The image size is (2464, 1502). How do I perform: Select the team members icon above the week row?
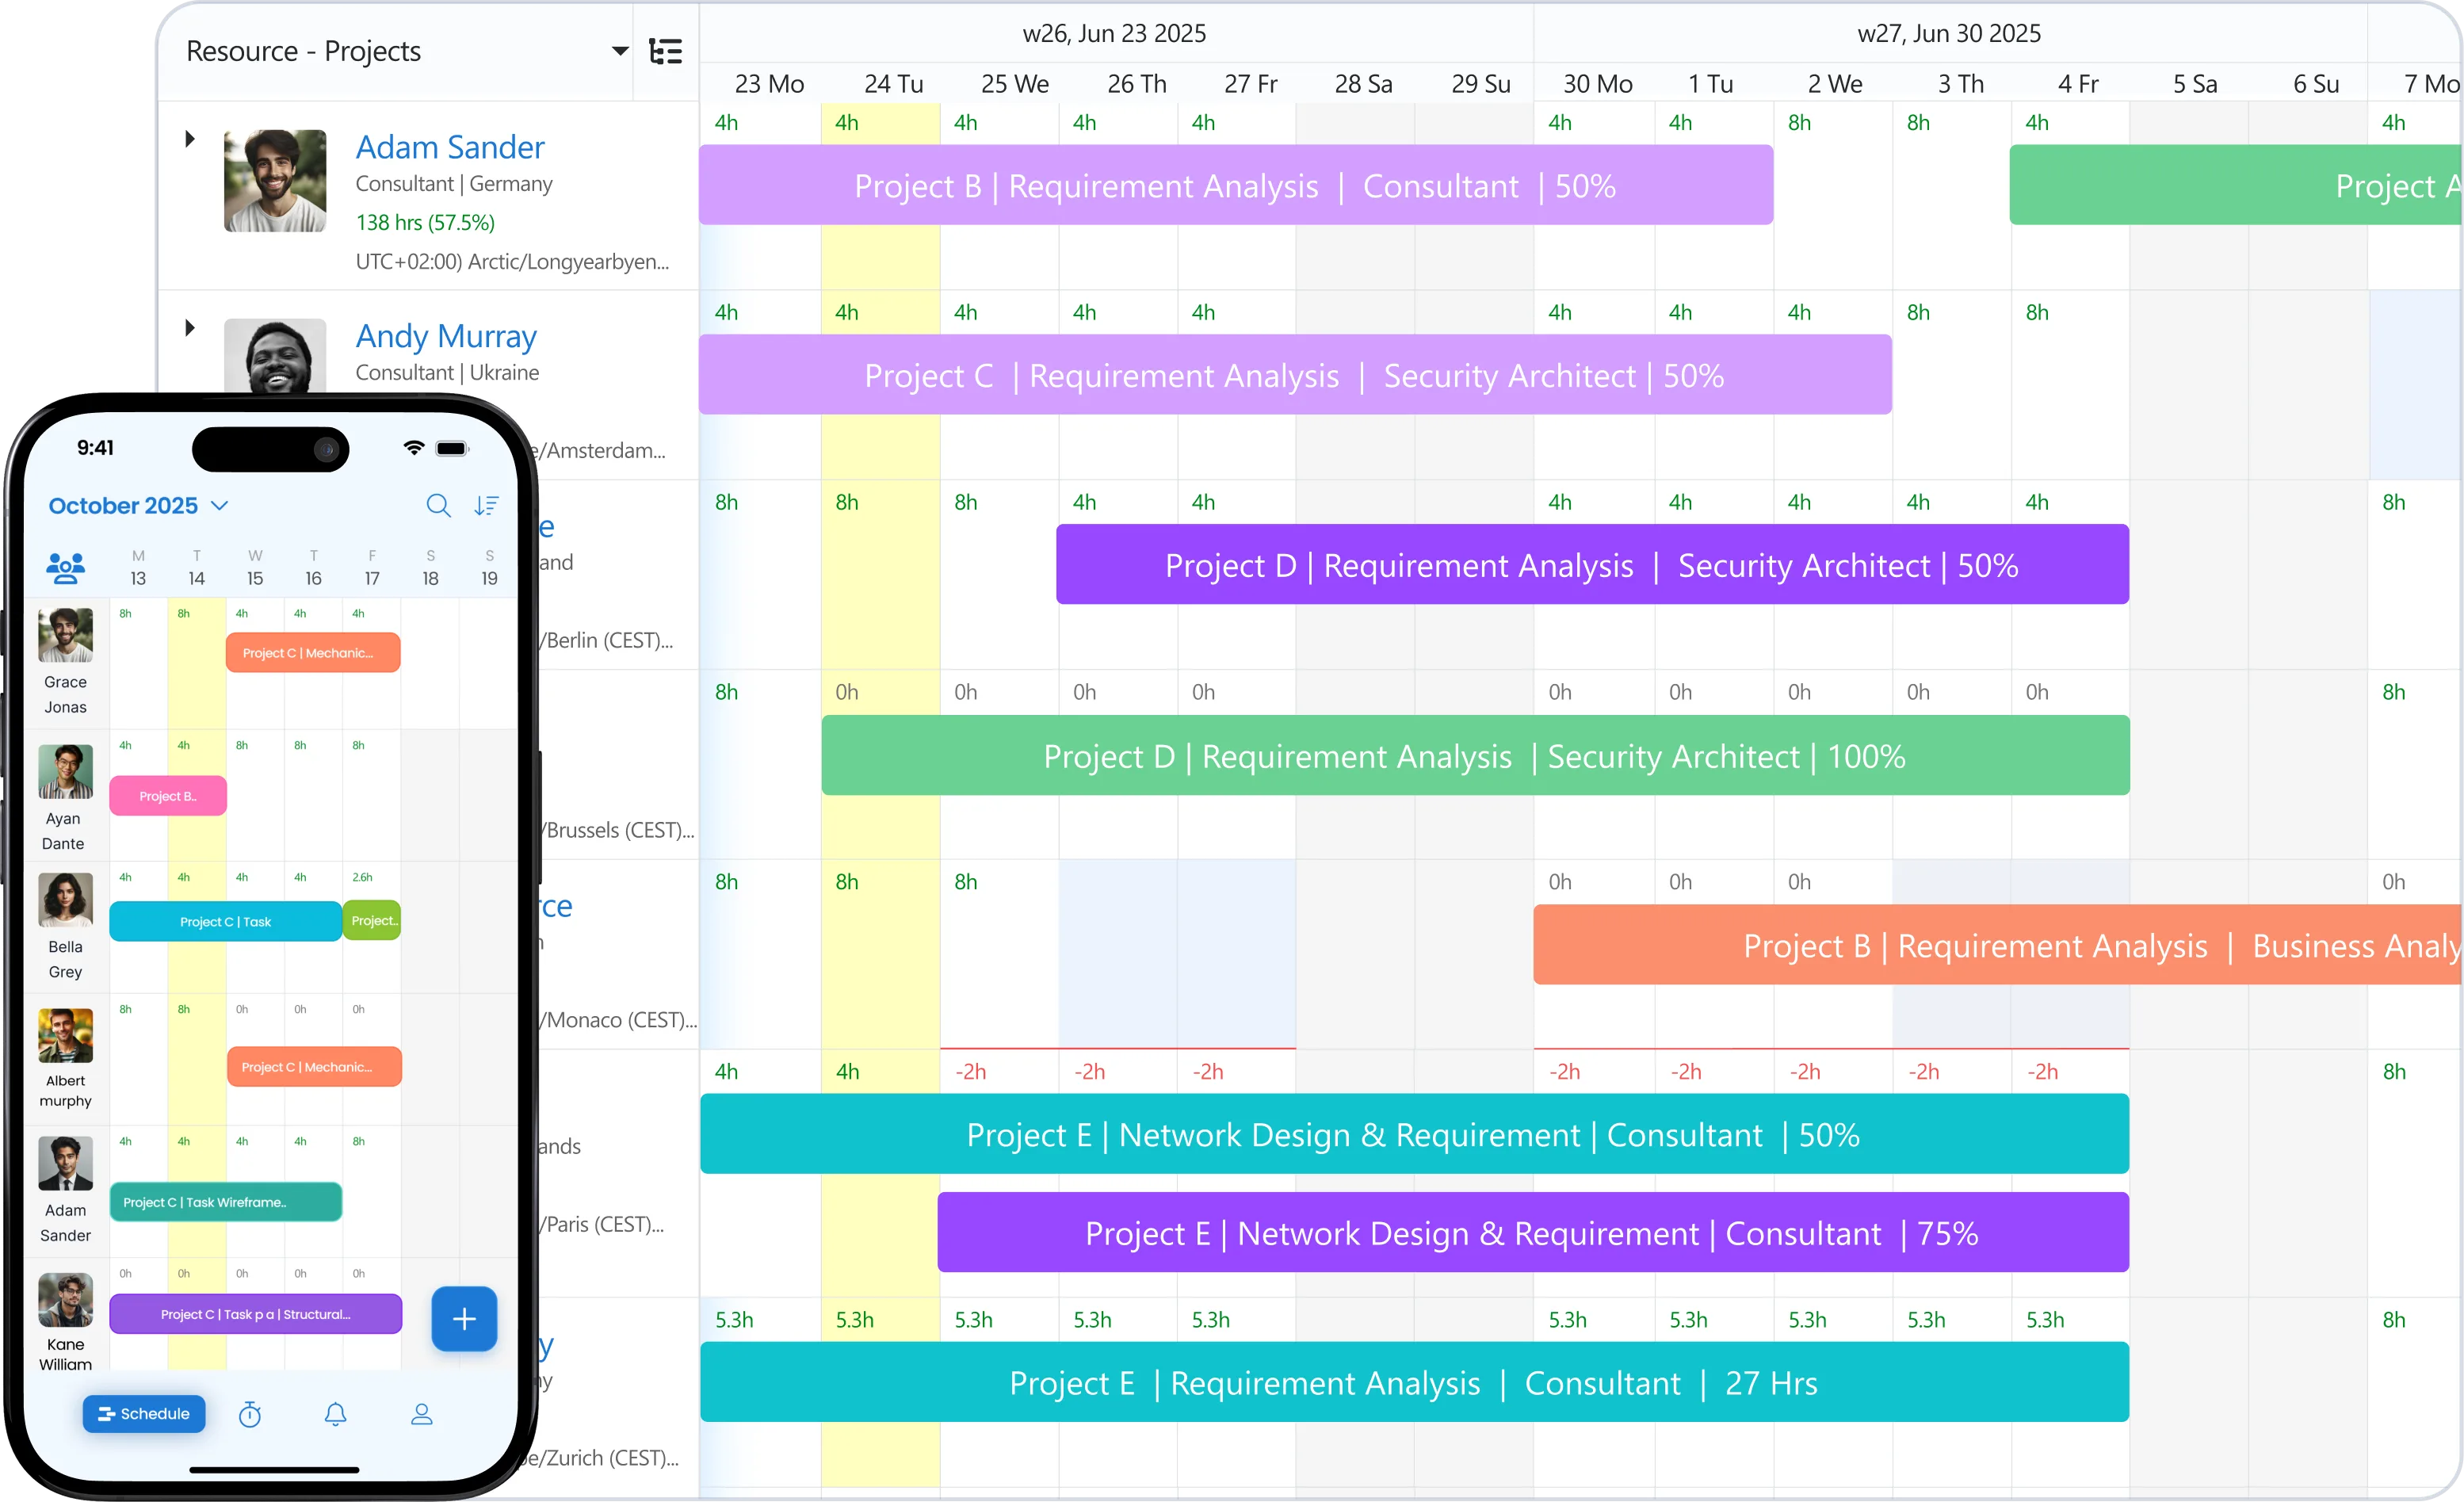[64, 568]
